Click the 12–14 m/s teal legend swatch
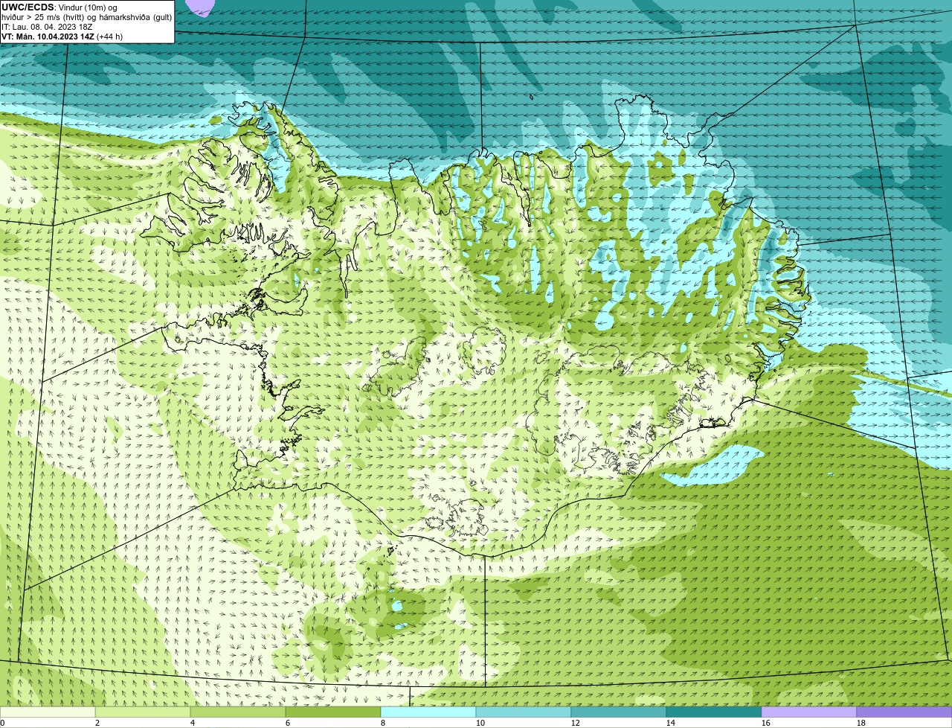Viewport: 952px width, 728px height. click(x=619, y=712)
